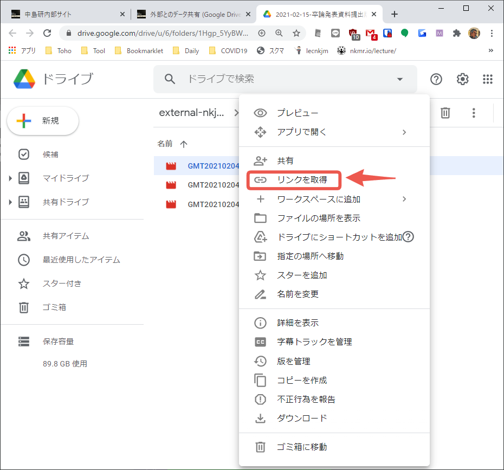504x470 pixels.
Task: Click the trash icon in the folder toolbar
Action: [x=445, y=113]
